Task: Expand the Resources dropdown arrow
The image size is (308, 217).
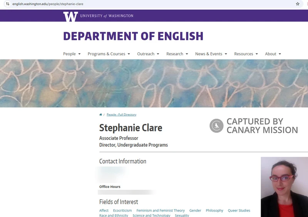Action: click(257, 54)
